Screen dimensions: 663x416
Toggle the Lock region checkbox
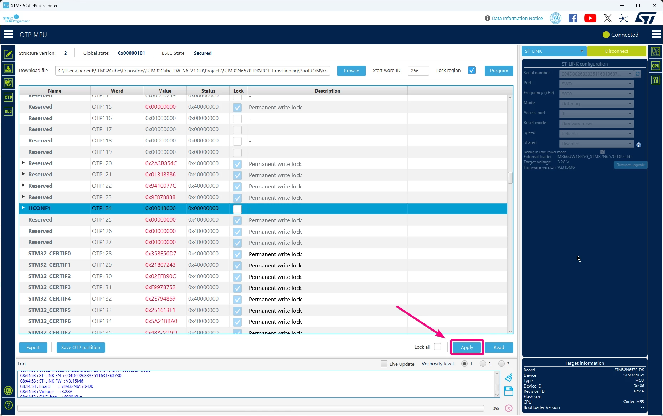(x=472, y=71)
